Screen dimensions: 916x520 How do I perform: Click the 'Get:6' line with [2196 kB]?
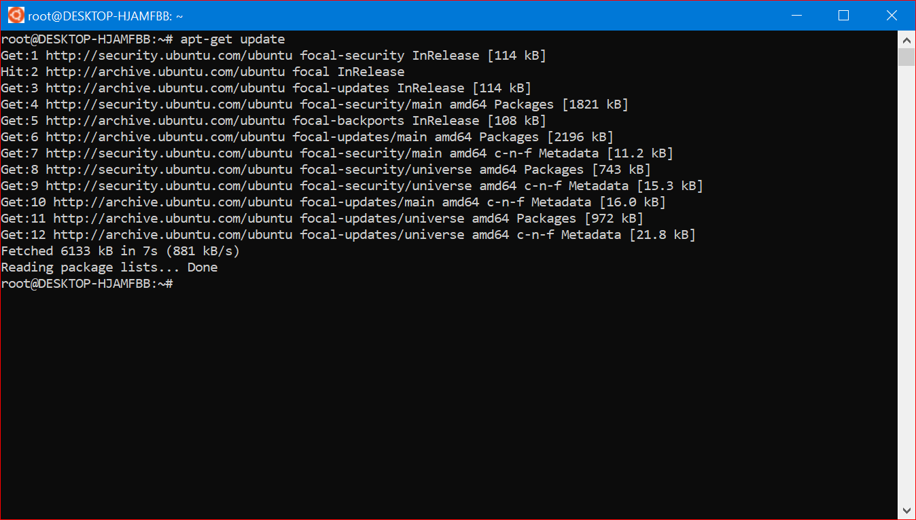[x=307, y=137]
